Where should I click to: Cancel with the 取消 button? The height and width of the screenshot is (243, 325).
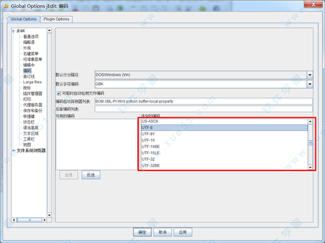pos(162,232)
